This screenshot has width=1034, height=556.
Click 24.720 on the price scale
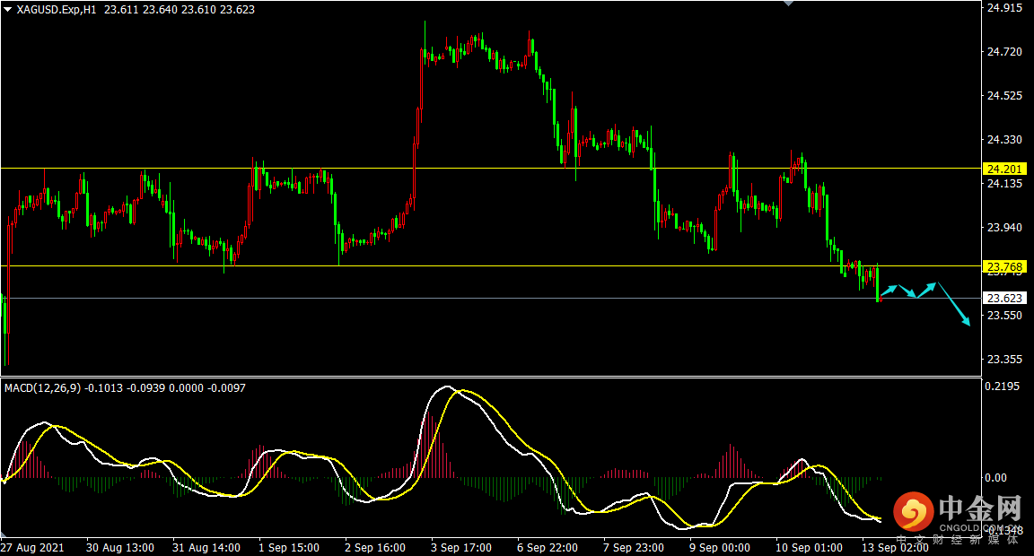coord(1004,52)
